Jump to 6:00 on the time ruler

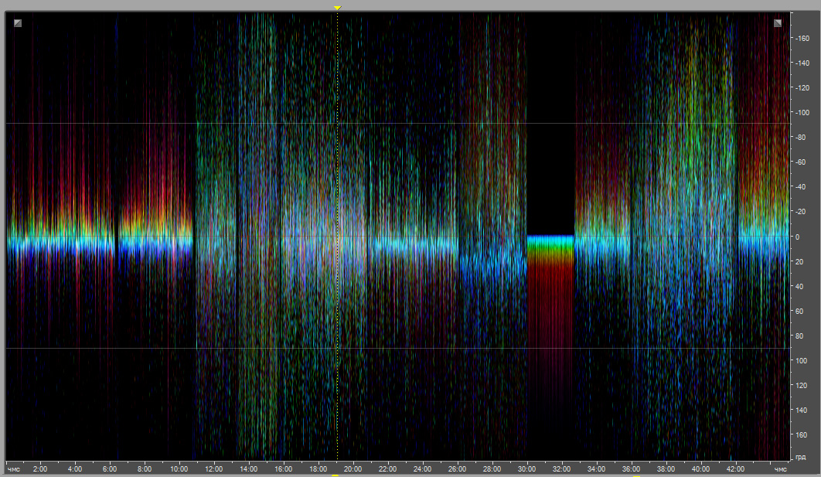click(x=110, y=468)
